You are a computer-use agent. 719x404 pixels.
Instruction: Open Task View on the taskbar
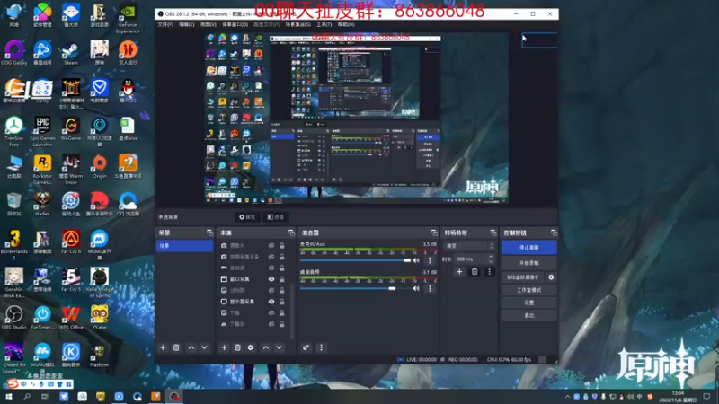pyautogui.click(x=44, y=396)
